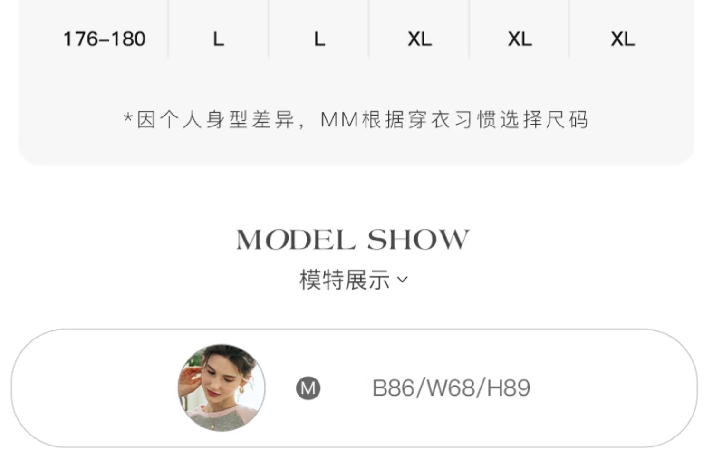713x475 pixels.
Task: Choose the first L cell beside 176–180
Action: coord(218,39)
